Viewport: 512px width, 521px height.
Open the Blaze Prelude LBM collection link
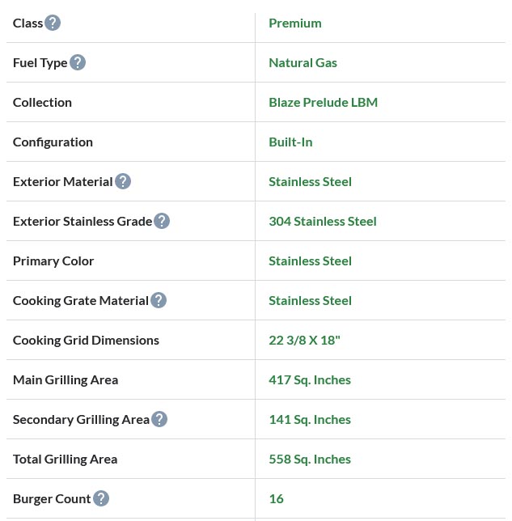click(x=324, y=102)
